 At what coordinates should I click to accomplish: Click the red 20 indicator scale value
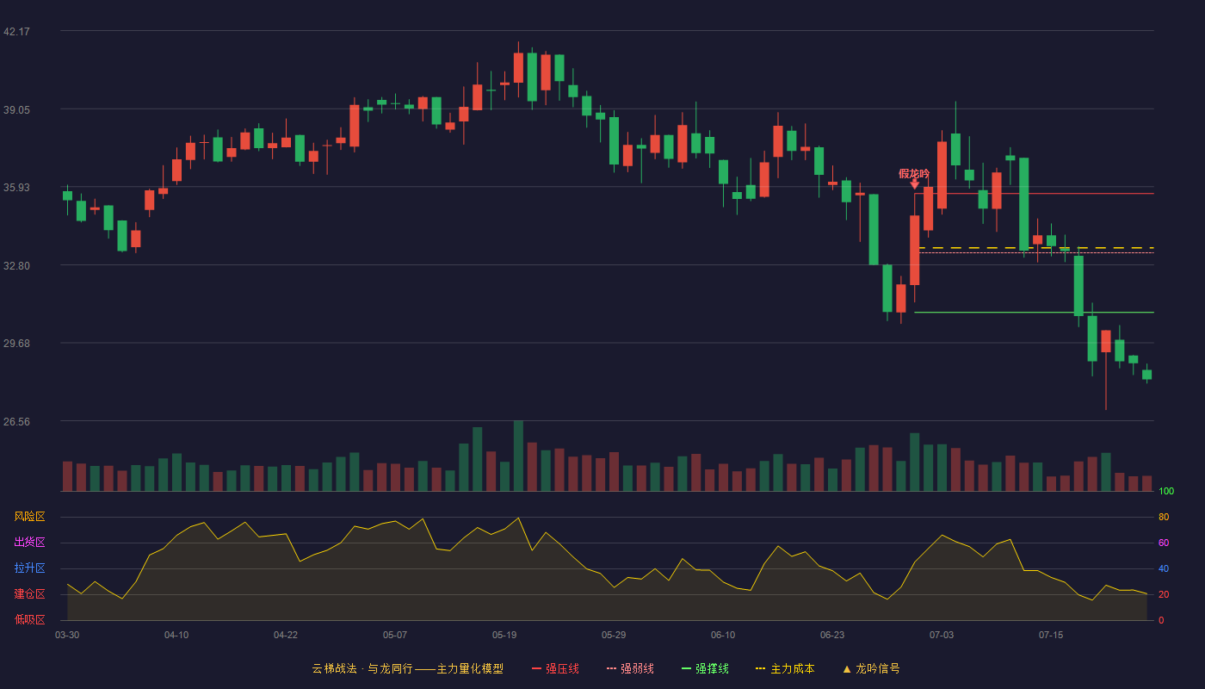click(x=1164, y=594)
